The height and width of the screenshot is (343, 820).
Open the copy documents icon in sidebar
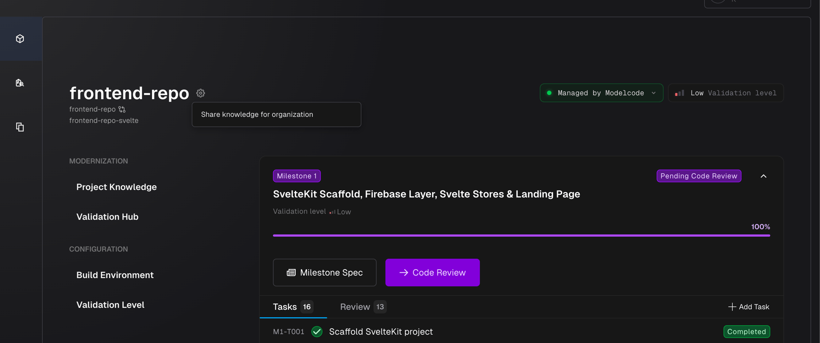[20, 127]
